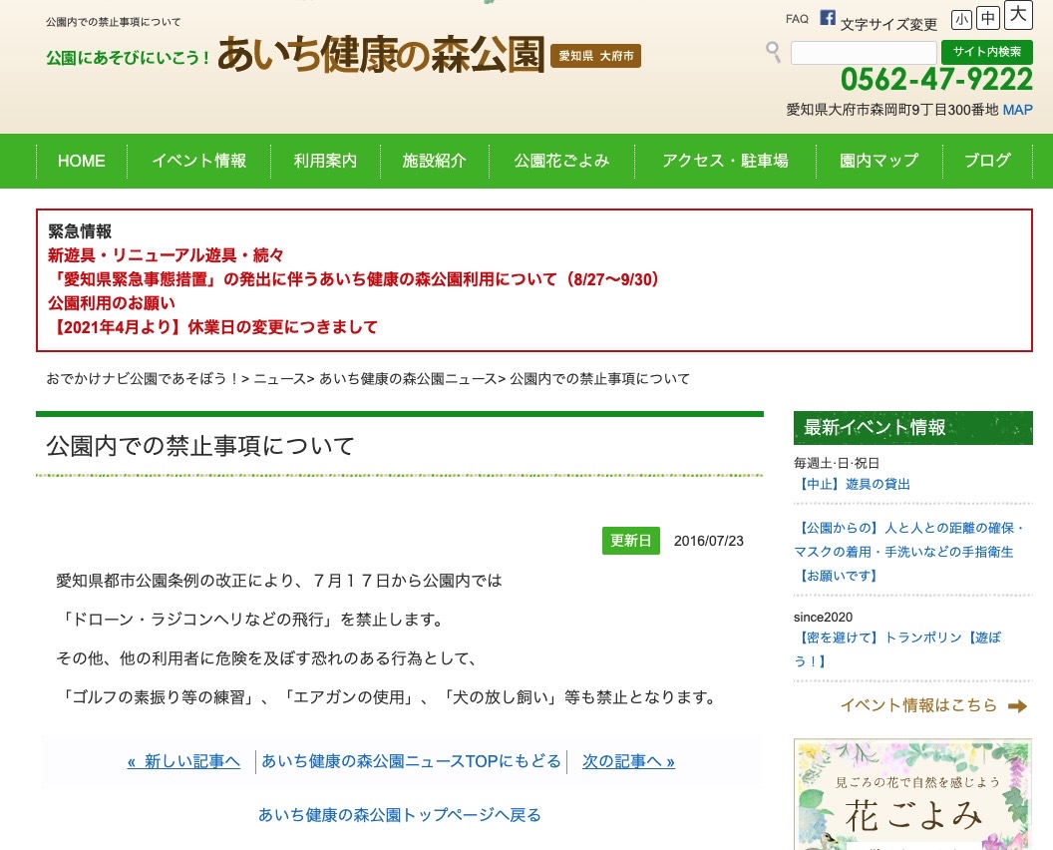Screen dimensions: 1053x850
Task: Click the address 愛知県大府市森岡町9丁目300番地
Action: coord(892,110)
